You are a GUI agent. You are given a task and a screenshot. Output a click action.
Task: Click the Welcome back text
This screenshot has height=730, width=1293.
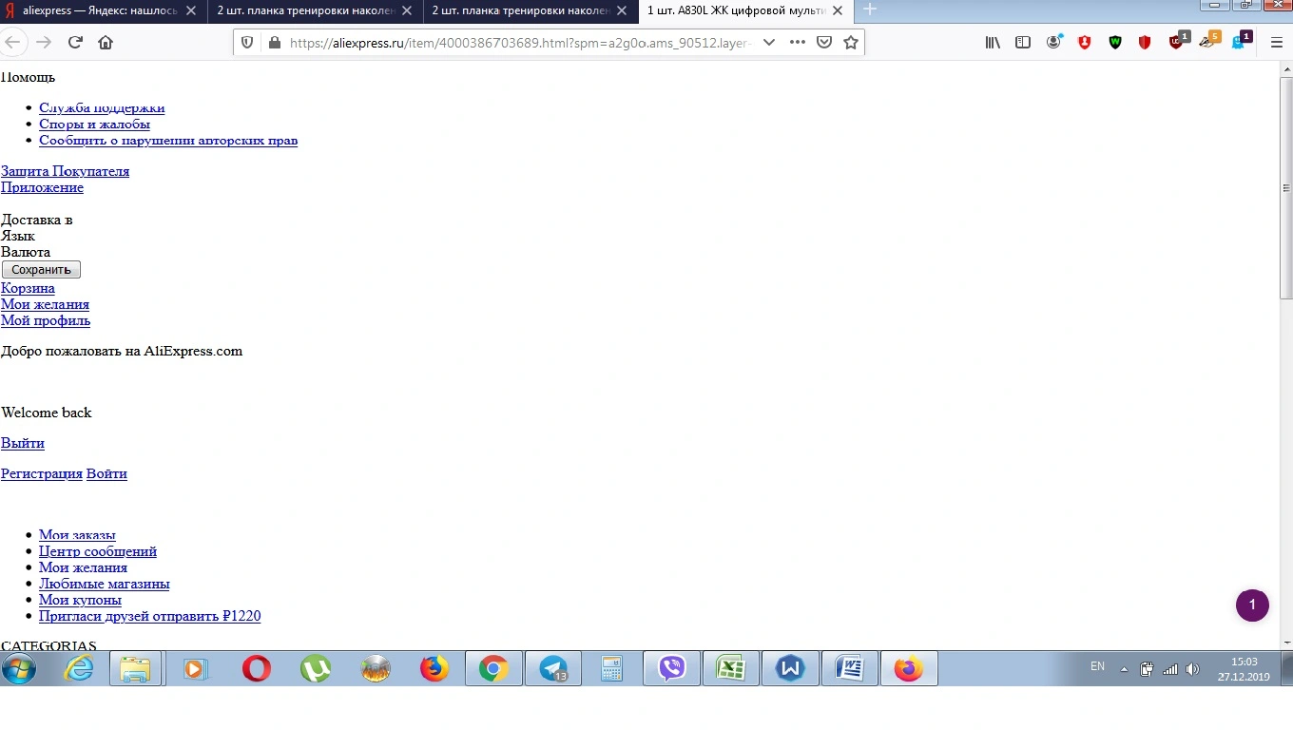[47, 413]
